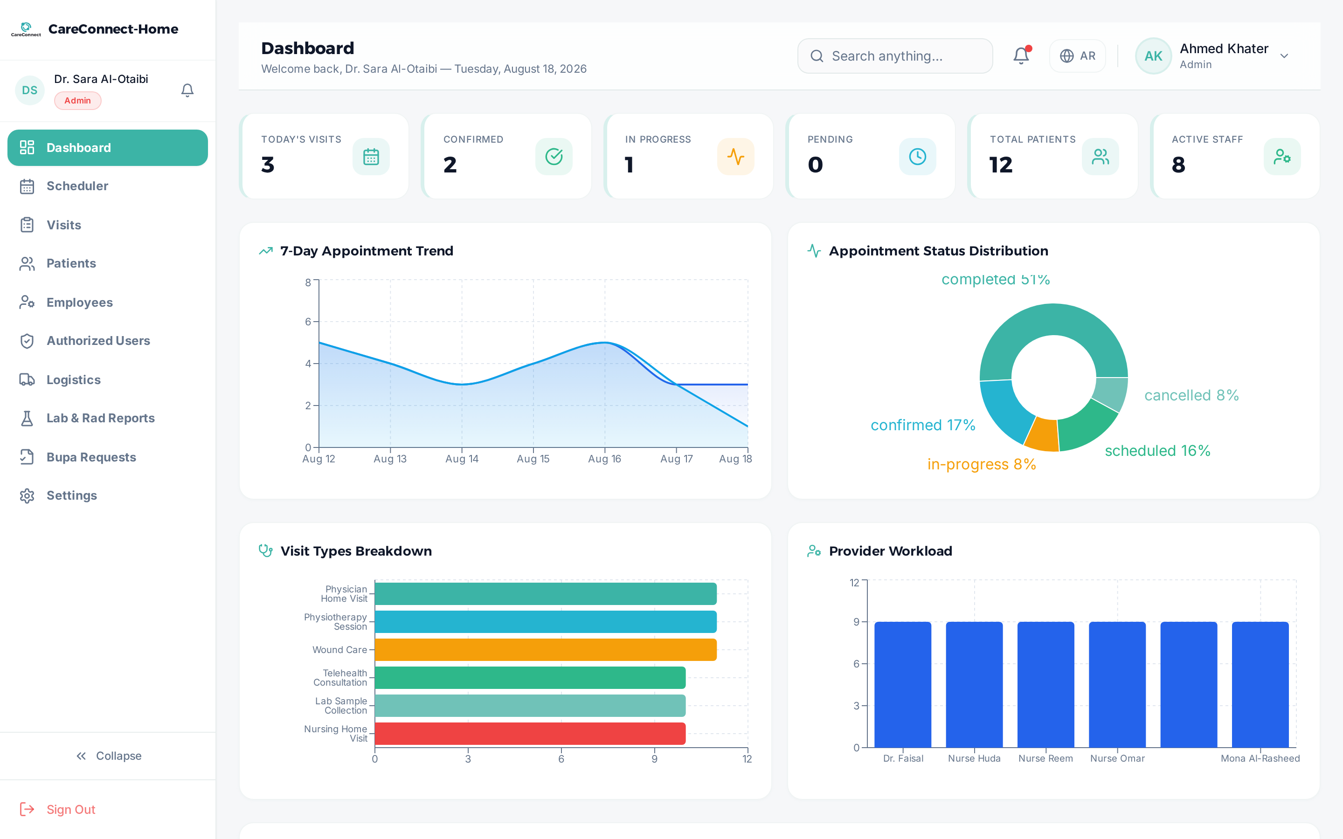Open header notifications bell with red dot

[1021, 55]
